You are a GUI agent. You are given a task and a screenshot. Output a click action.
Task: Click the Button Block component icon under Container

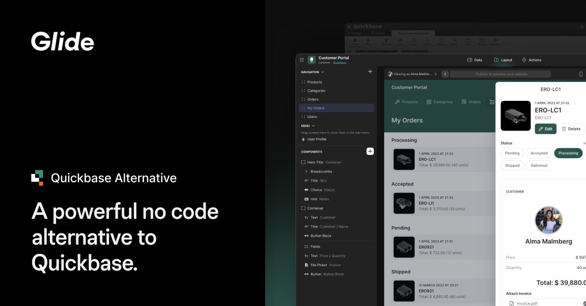(306, 236)
